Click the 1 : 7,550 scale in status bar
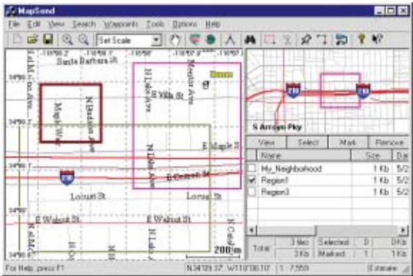 point(294,268)
